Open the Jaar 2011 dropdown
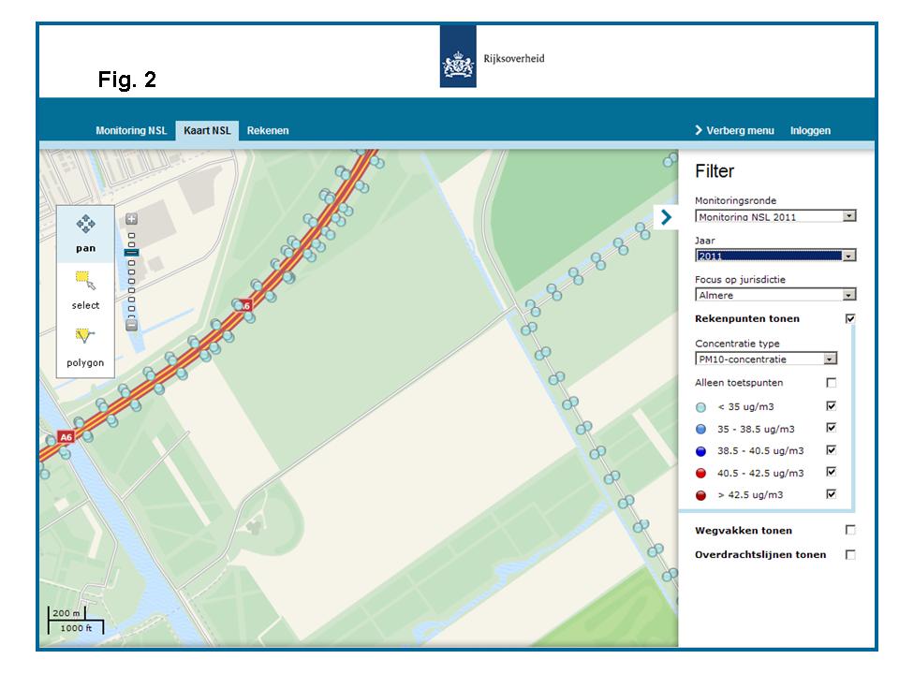 775,256
